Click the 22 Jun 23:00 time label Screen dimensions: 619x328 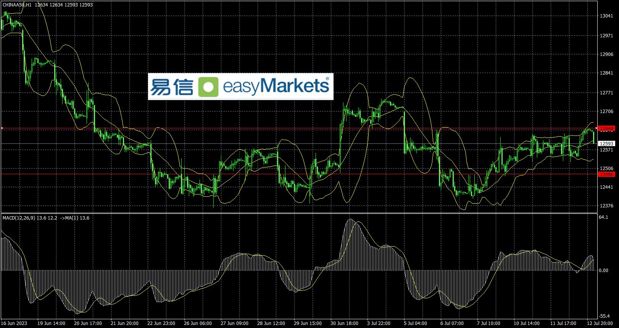click(x=161, y=323)
